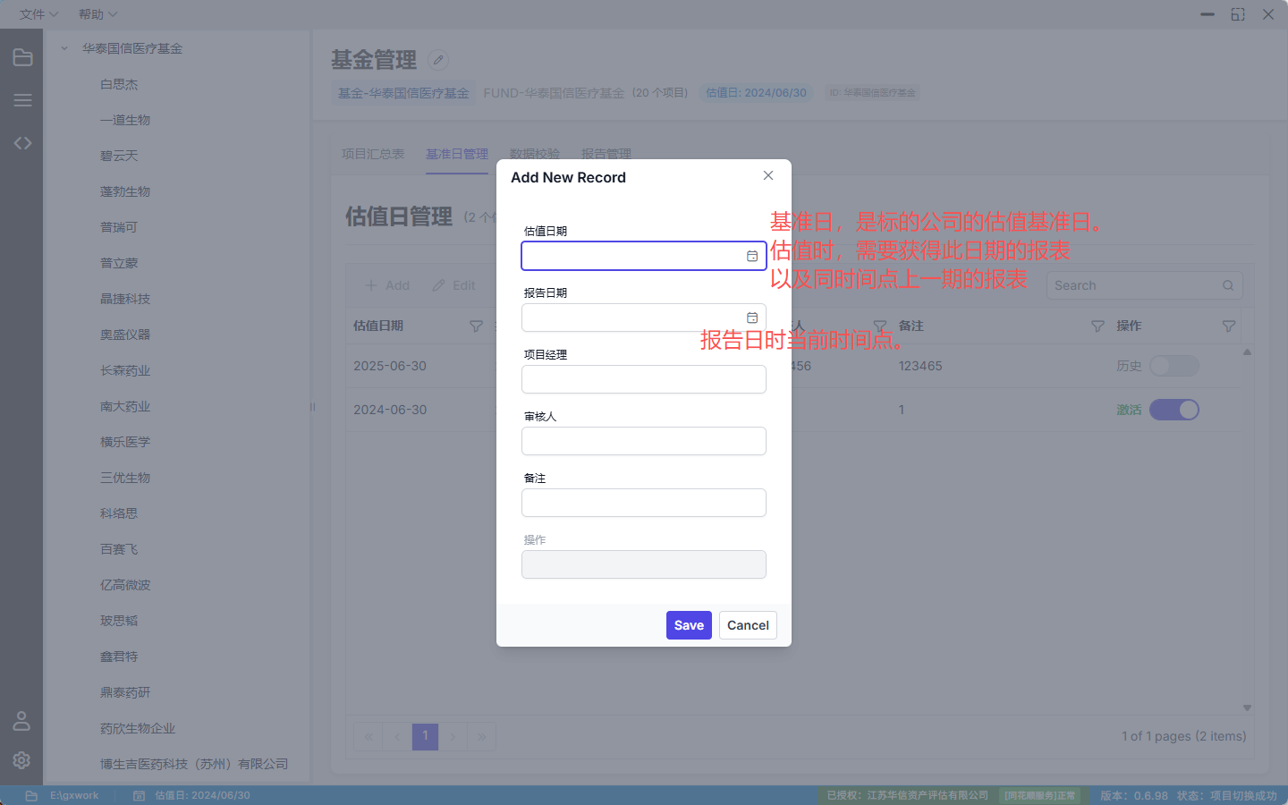Close the Add New Record dialog

tap(768, 175)
